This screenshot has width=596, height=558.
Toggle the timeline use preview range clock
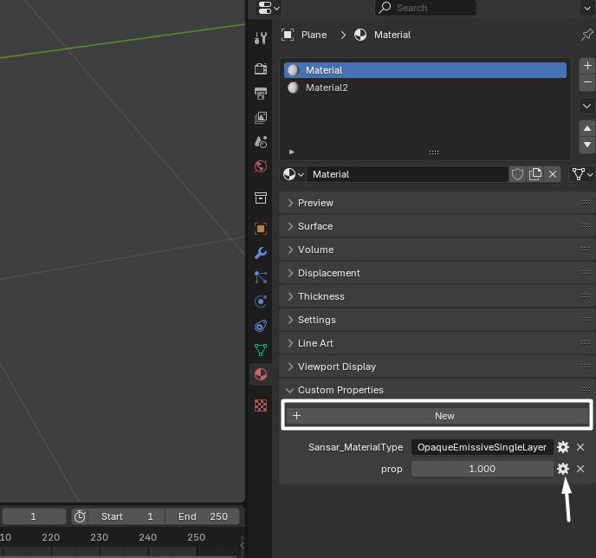(80, 516)
